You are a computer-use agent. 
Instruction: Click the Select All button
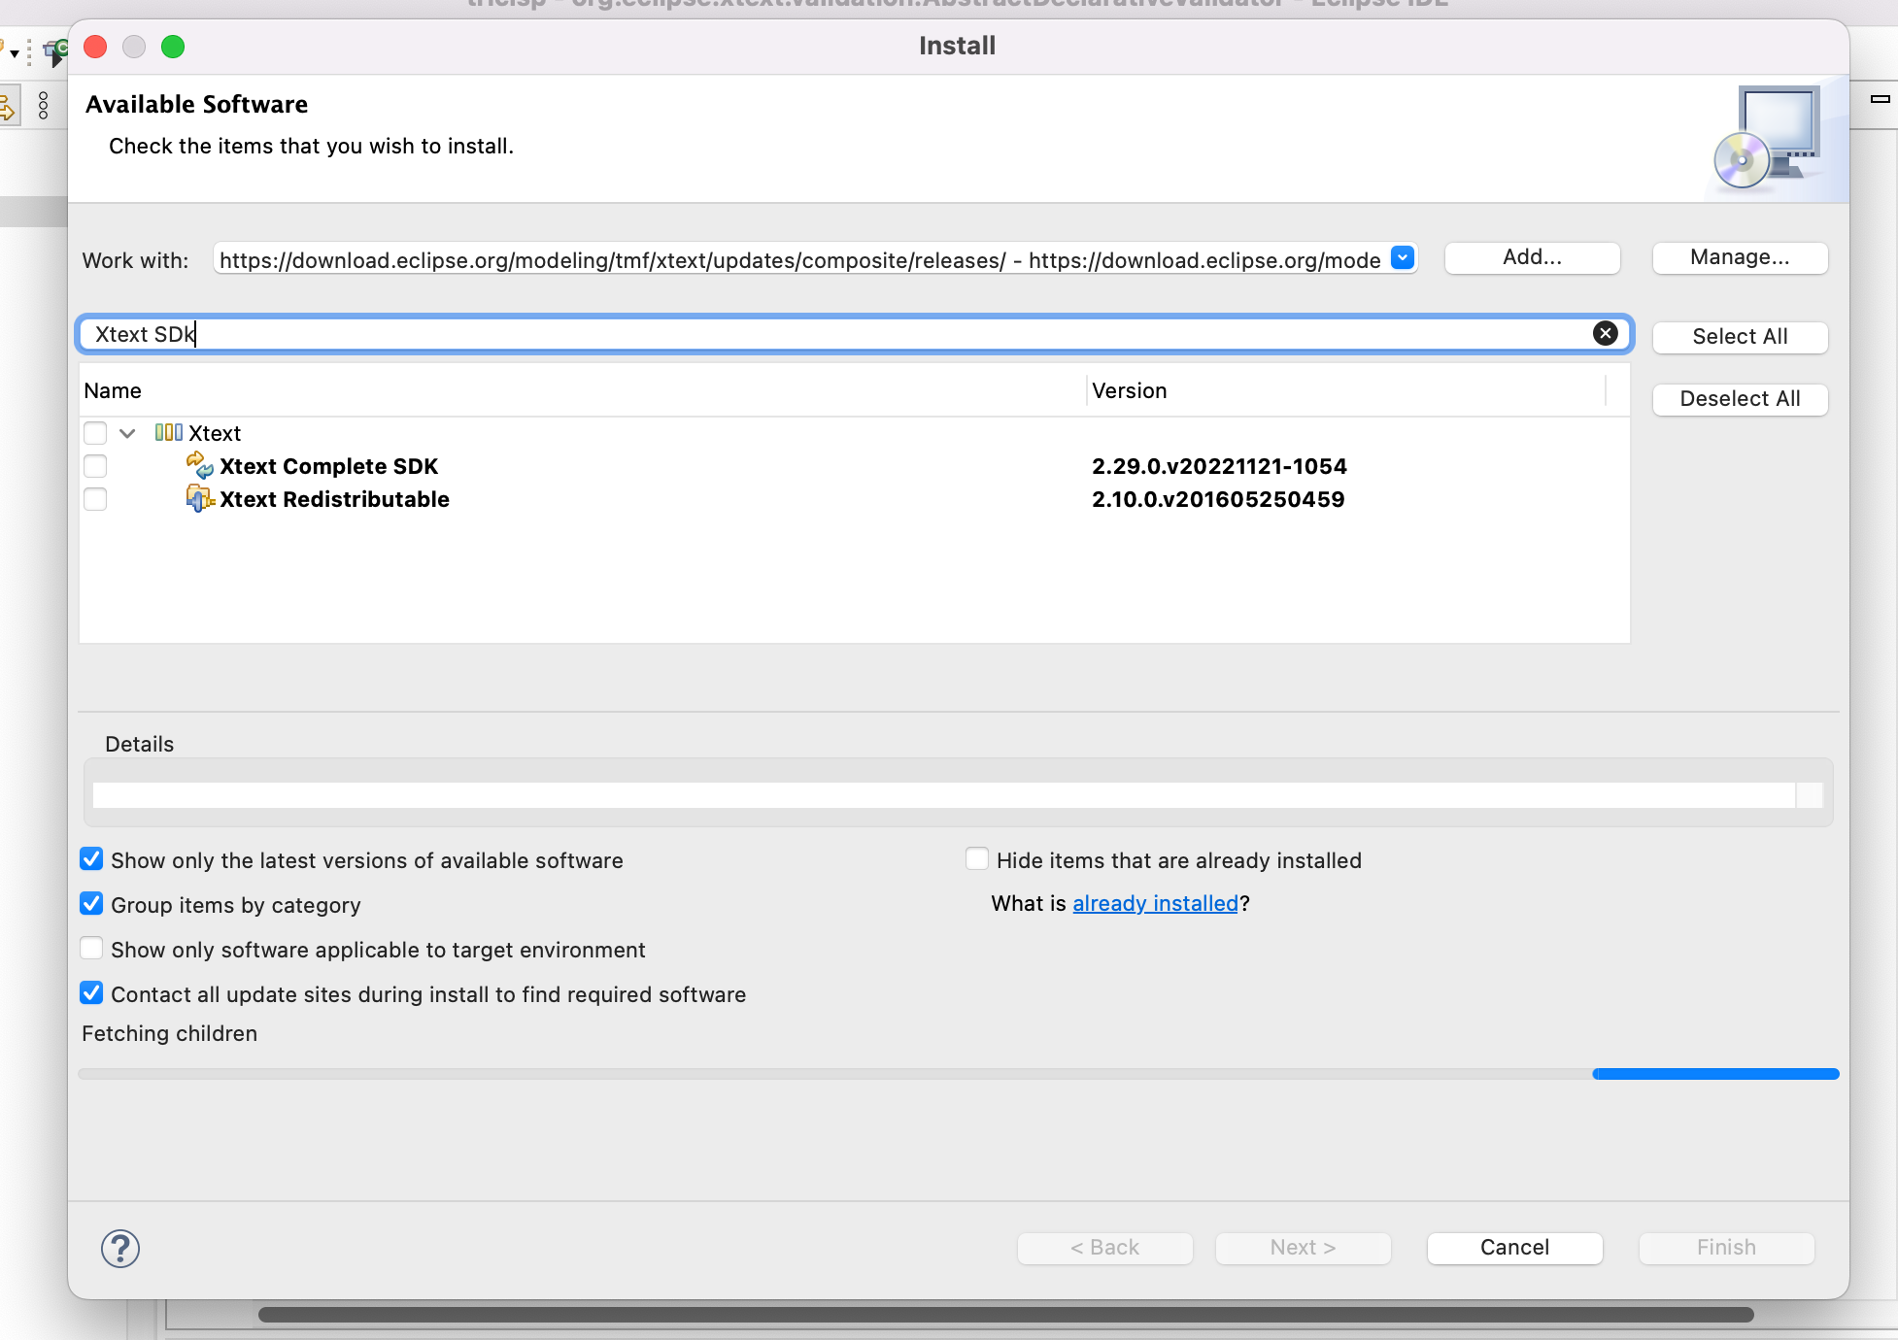(1740, 337)
